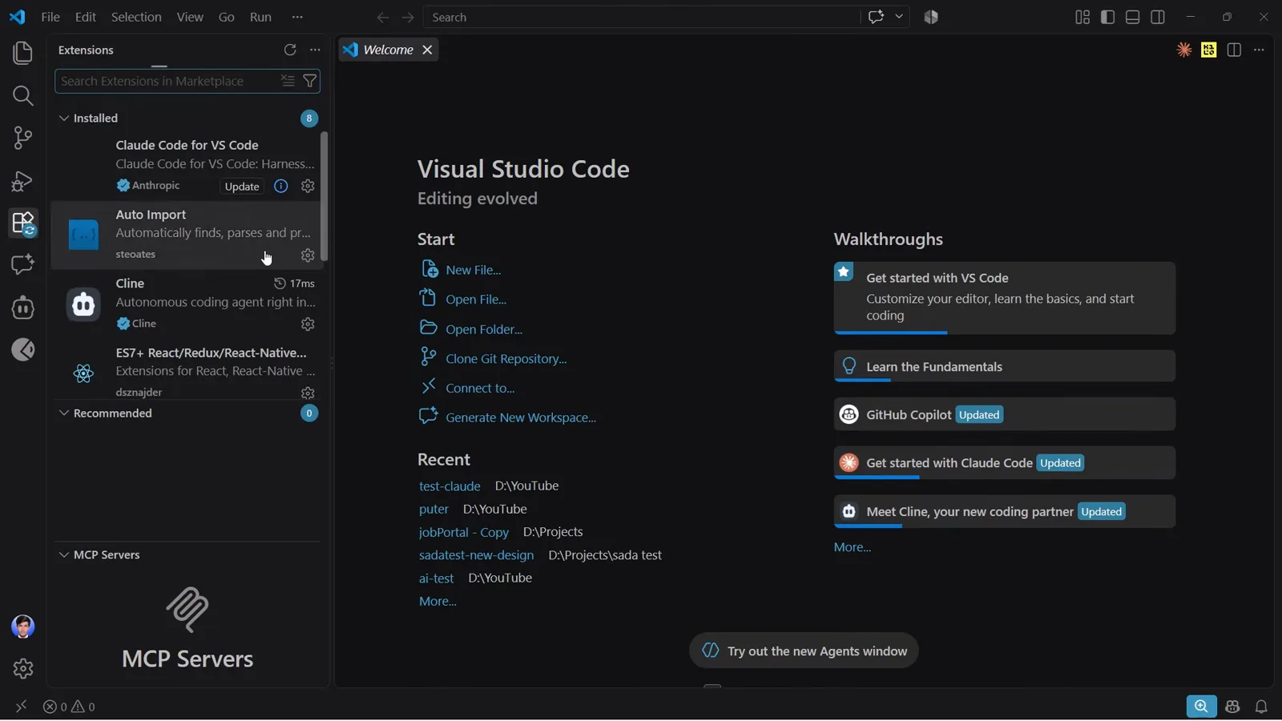The width and height of the screenshot is (1282, 721).
Task: Open Extensions view in activity bar
Action: pyautogui.click(x=22, y=224)
